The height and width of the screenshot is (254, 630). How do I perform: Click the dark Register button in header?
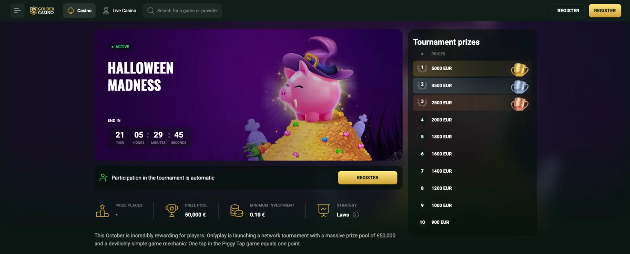click(568, 11)
